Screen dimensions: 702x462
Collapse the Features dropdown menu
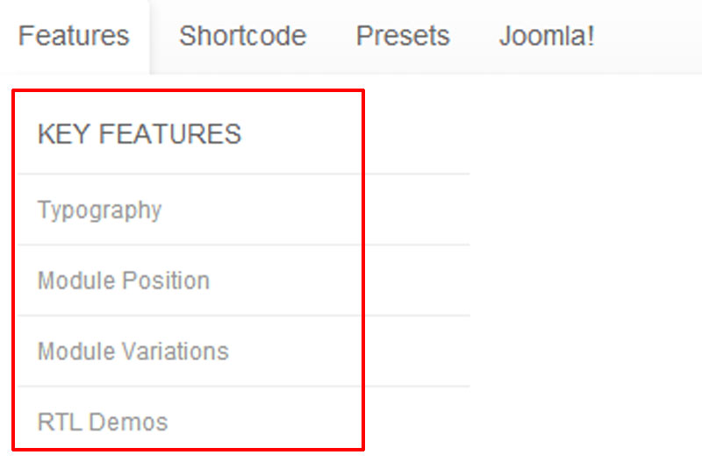tap(74, 36)
